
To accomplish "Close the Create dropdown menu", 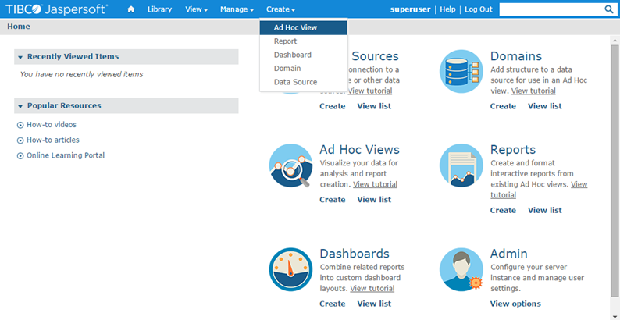I will [x=280, y=9].
